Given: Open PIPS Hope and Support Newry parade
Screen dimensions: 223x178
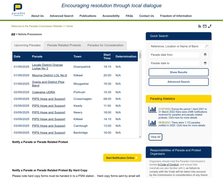Looking at the screenshot, I should tap(49, 112).
